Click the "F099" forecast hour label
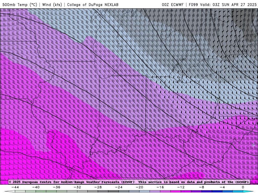258x193 pixels. 193,5
